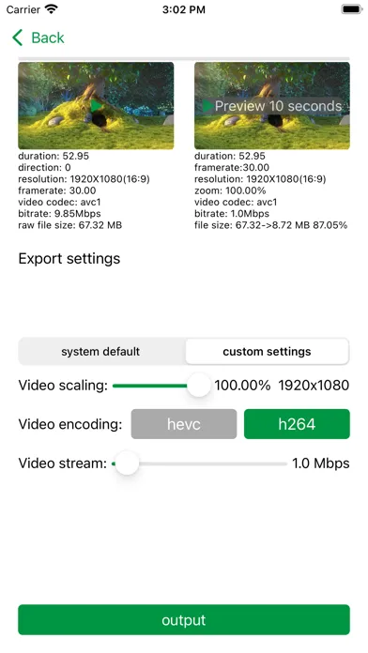This screenshot has height=653, width=368.
Task: Click the 'Video encoding:' label
Action: [x=70, y=424]
